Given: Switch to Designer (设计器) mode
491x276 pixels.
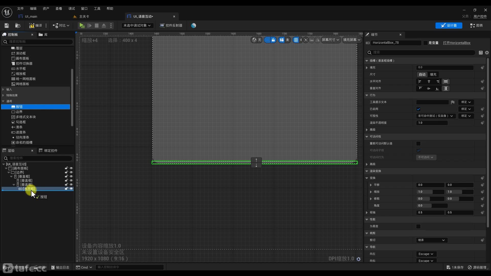Looking at the screenshot, I should [449, 25].
